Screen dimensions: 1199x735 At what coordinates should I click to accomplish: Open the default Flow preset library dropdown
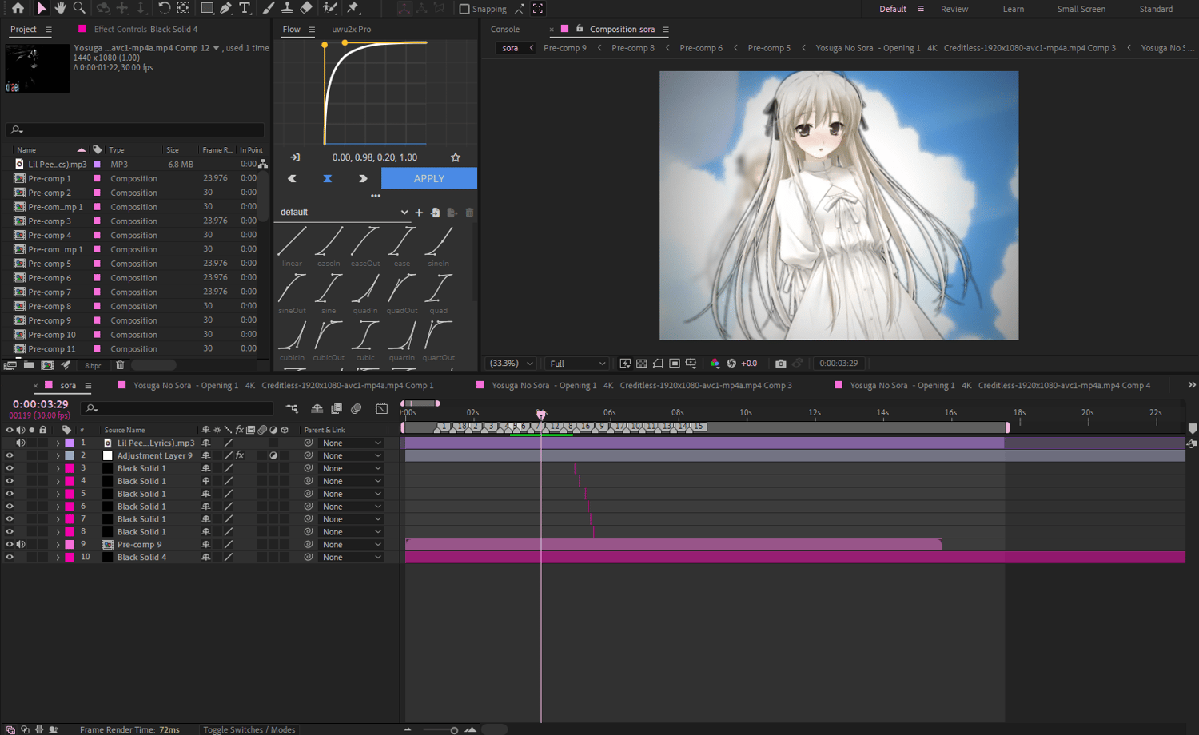tap(344, 213)
